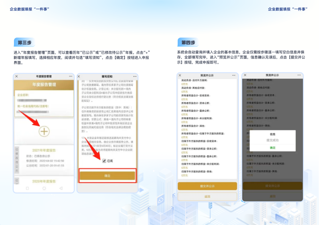Click the 第四步 step heading
Viewport: 319px width, 225px height.
tap(188, 42)
